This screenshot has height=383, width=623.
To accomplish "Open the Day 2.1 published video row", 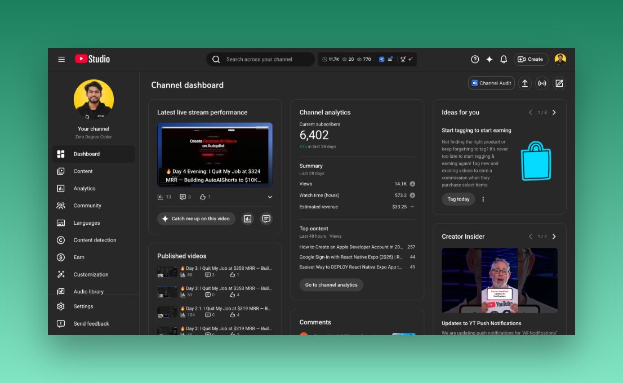I will click(x=215, y=311).
